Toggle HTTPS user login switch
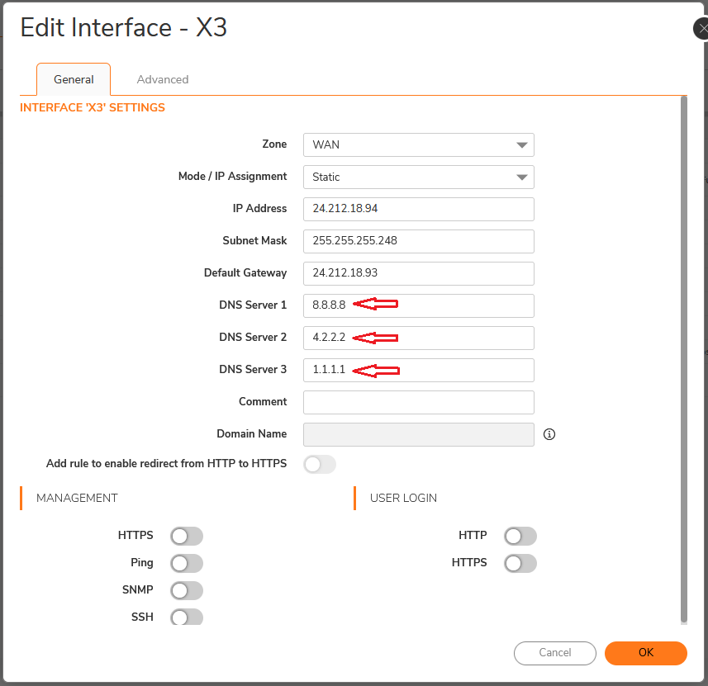This screenshot has width=708, height=686. click(520, 564)
